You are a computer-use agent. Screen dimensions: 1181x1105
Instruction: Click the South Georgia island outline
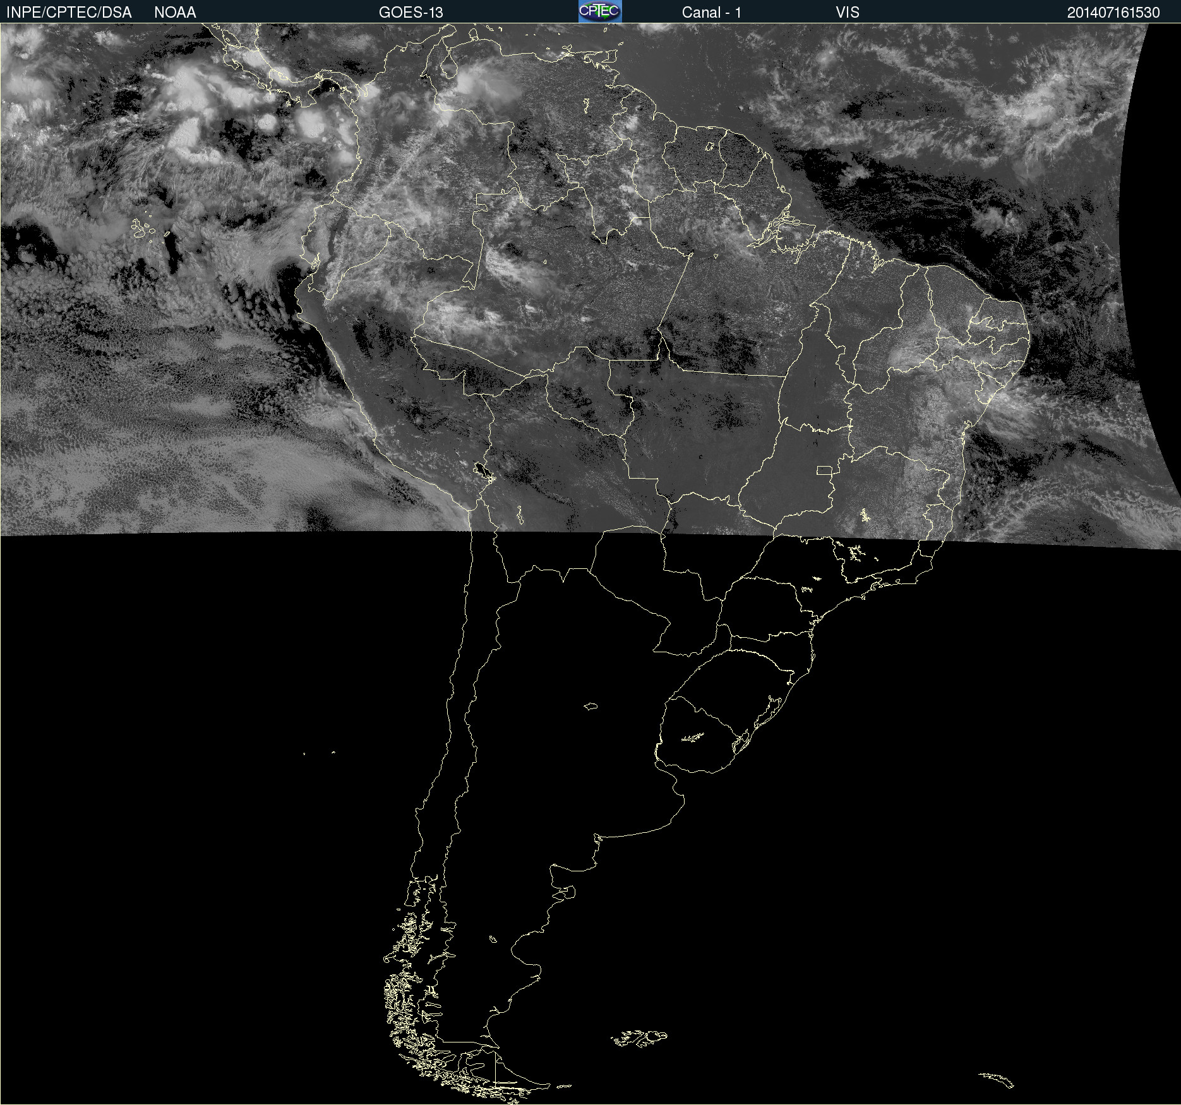(x=996, y=1080)
